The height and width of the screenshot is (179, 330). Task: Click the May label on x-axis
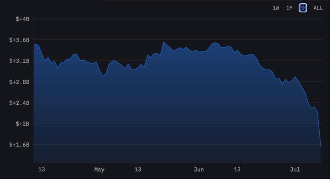point(99,169)
